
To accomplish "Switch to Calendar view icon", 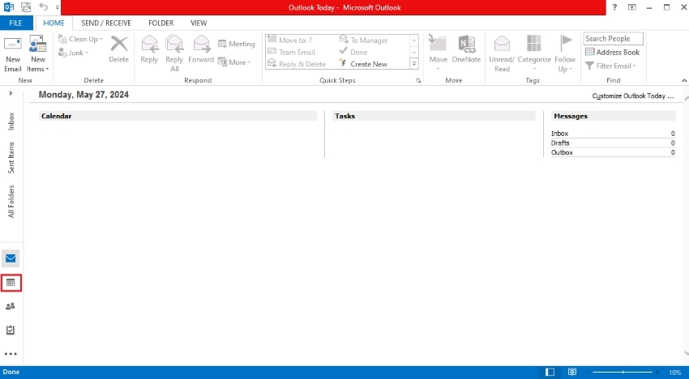I will click(x=11, y=283).
